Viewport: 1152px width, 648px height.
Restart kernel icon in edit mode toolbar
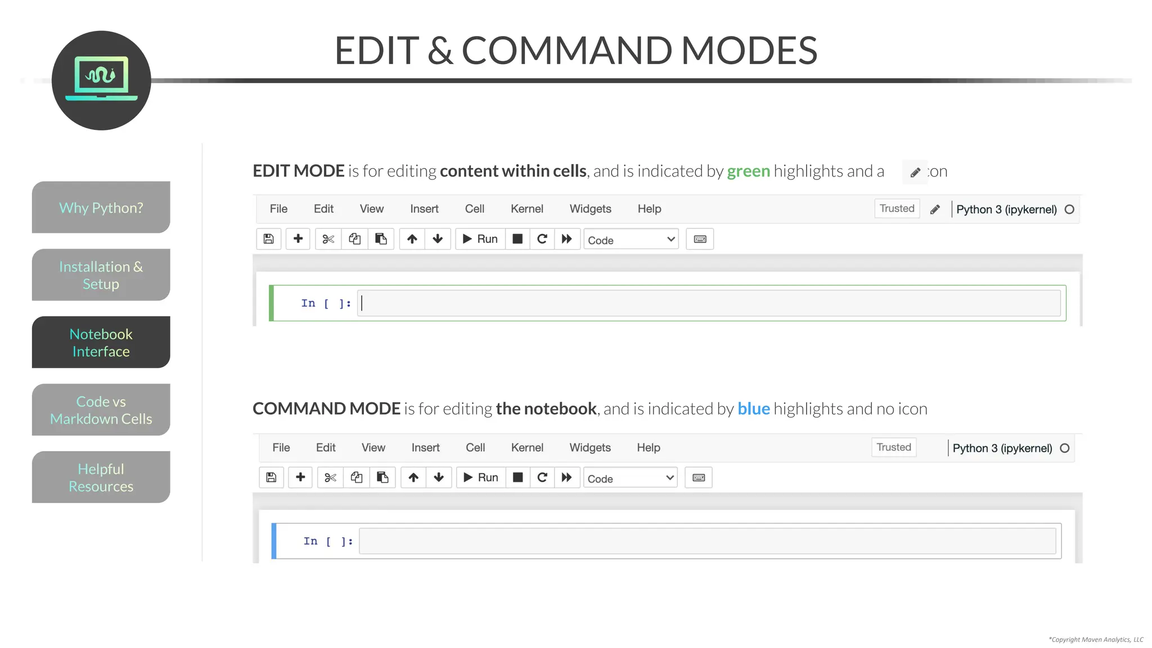[x=542, y=239]
